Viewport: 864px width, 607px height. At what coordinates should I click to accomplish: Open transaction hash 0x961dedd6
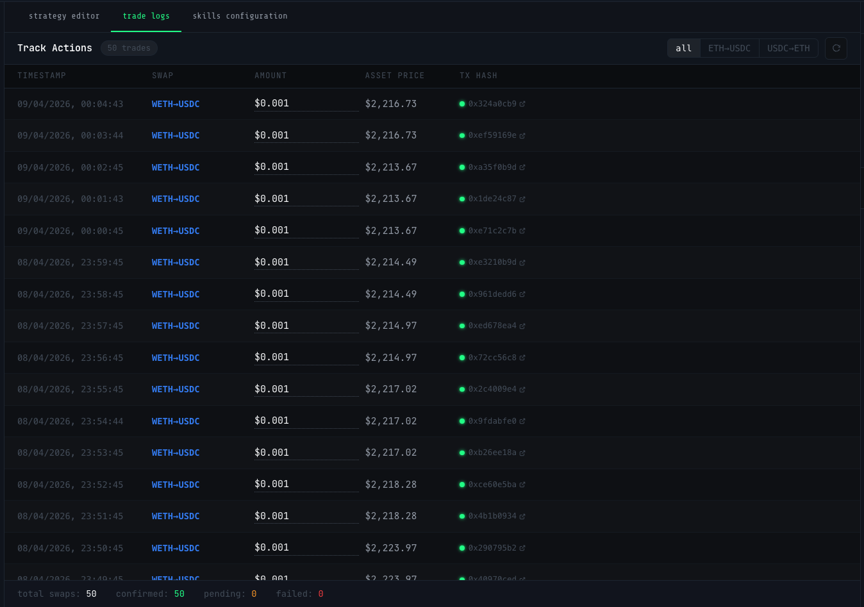point(492,294)
